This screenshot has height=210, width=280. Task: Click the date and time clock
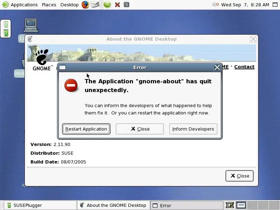[x=245, y=5]
